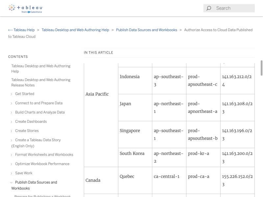Expand Optimize Workbook Performance chevron
This screenshot has width=263, height=197.
coord(12,164)
